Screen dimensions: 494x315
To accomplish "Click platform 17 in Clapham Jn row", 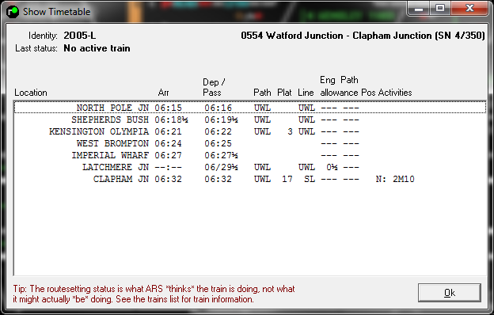I will click(287, 179).
